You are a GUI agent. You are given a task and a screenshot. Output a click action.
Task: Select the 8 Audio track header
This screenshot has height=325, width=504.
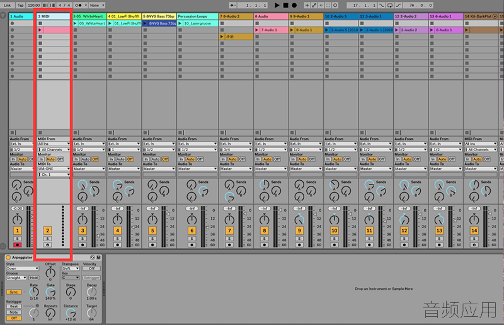(x=271, y=16)
